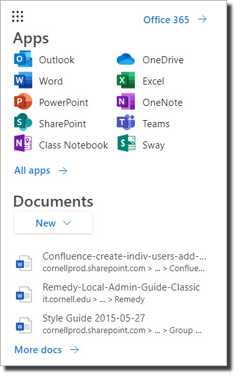240x379 pixels.
Task: Click the Class Notebook app icon
Action: coord(23,143)
